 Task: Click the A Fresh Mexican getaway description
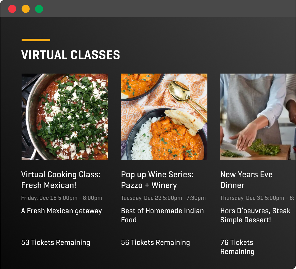pyautogui.click(x=61, y=211)
